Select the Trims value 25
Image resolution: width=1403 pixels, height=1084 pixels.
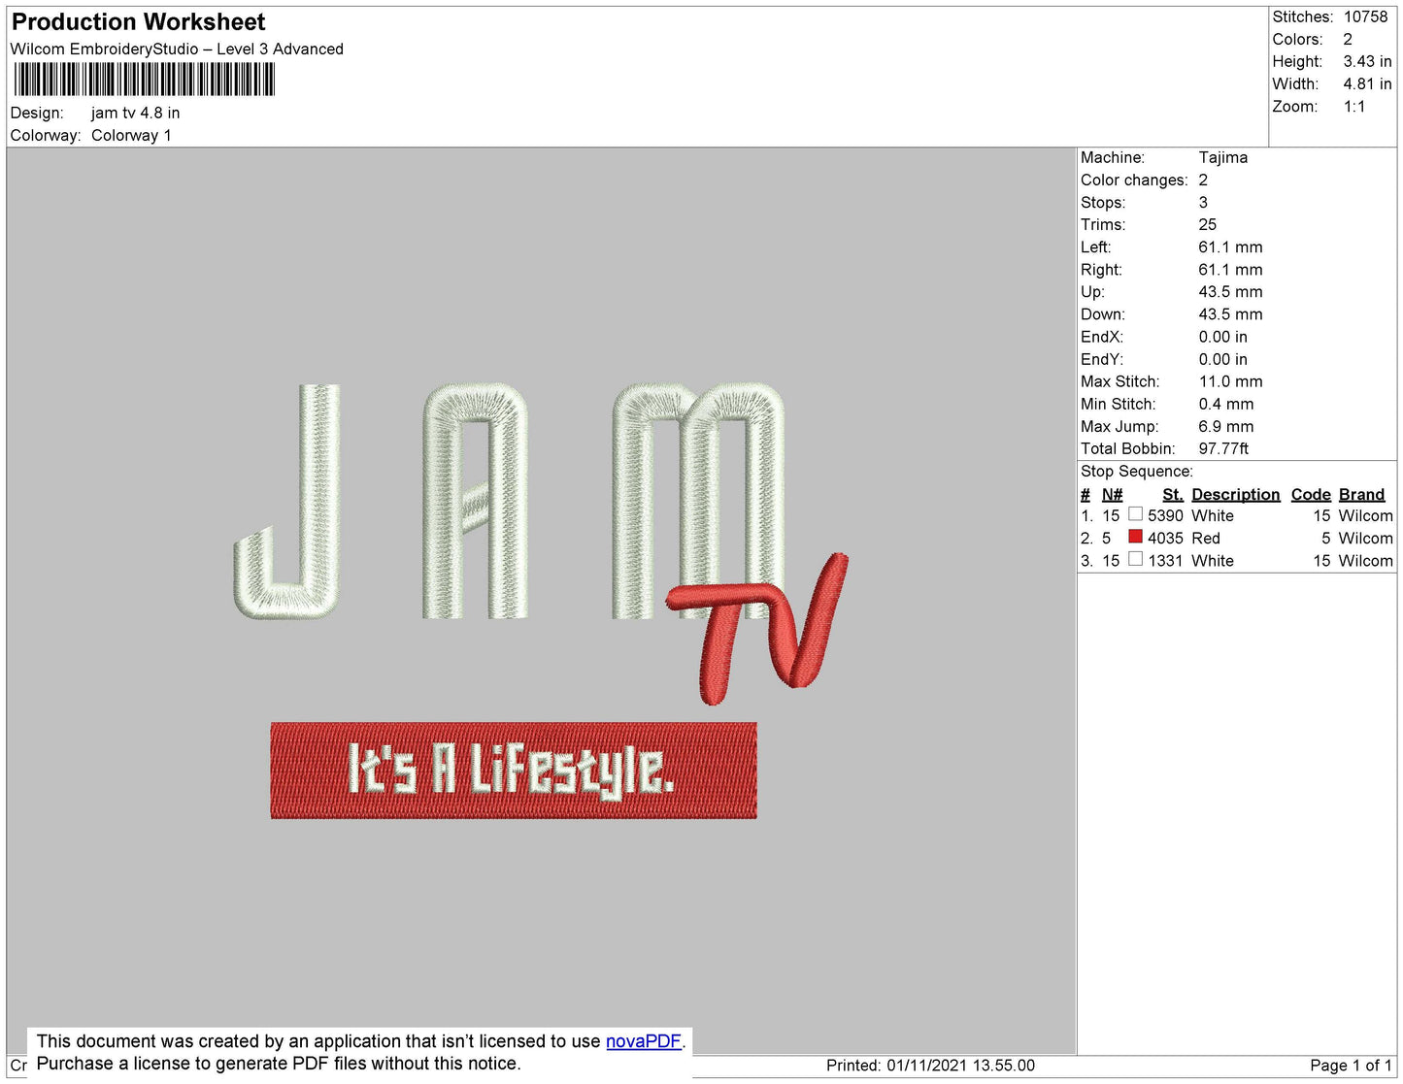pyautogui.click(x=1207, y=224)
